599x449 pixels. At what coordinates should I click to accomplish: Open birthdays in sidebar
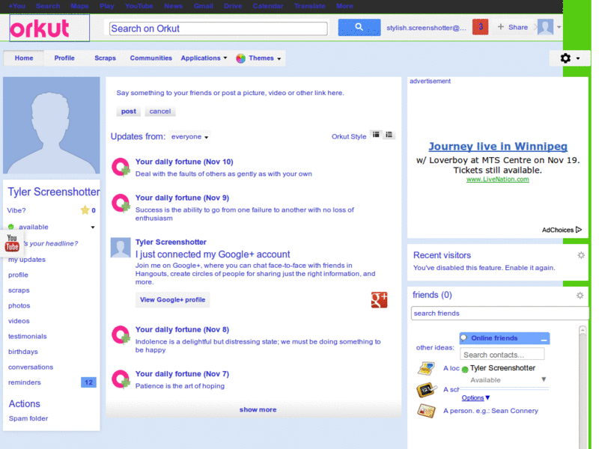23,352
